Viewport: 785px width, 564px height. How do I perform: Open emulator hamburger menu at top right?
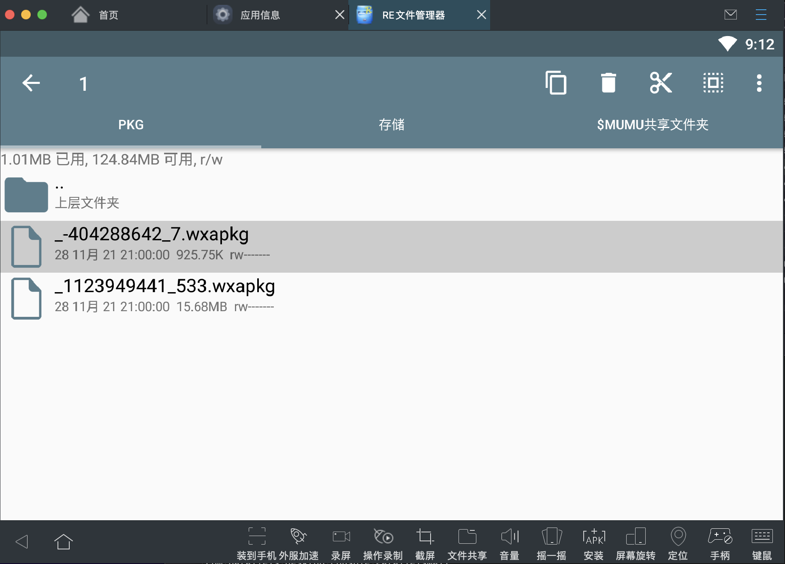(761, 15)
